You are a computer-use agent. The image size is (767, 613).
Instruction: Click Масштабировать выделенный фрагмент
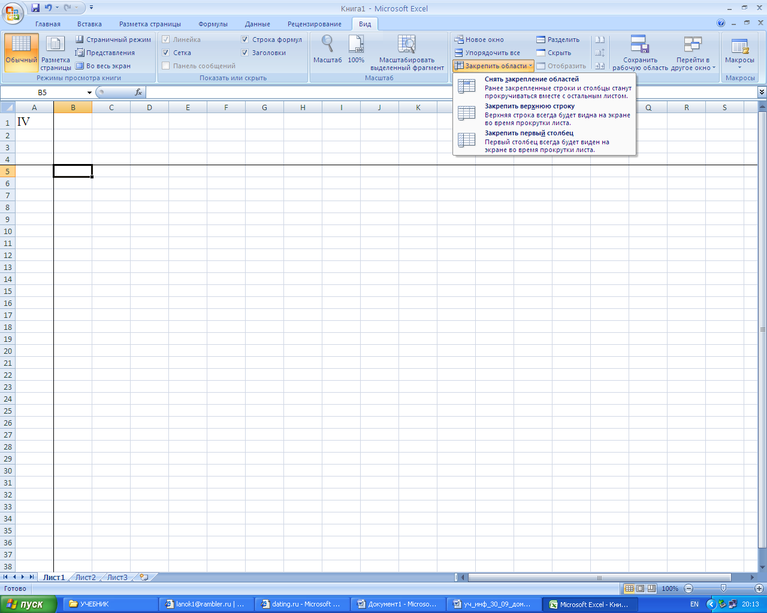(407, 53)
